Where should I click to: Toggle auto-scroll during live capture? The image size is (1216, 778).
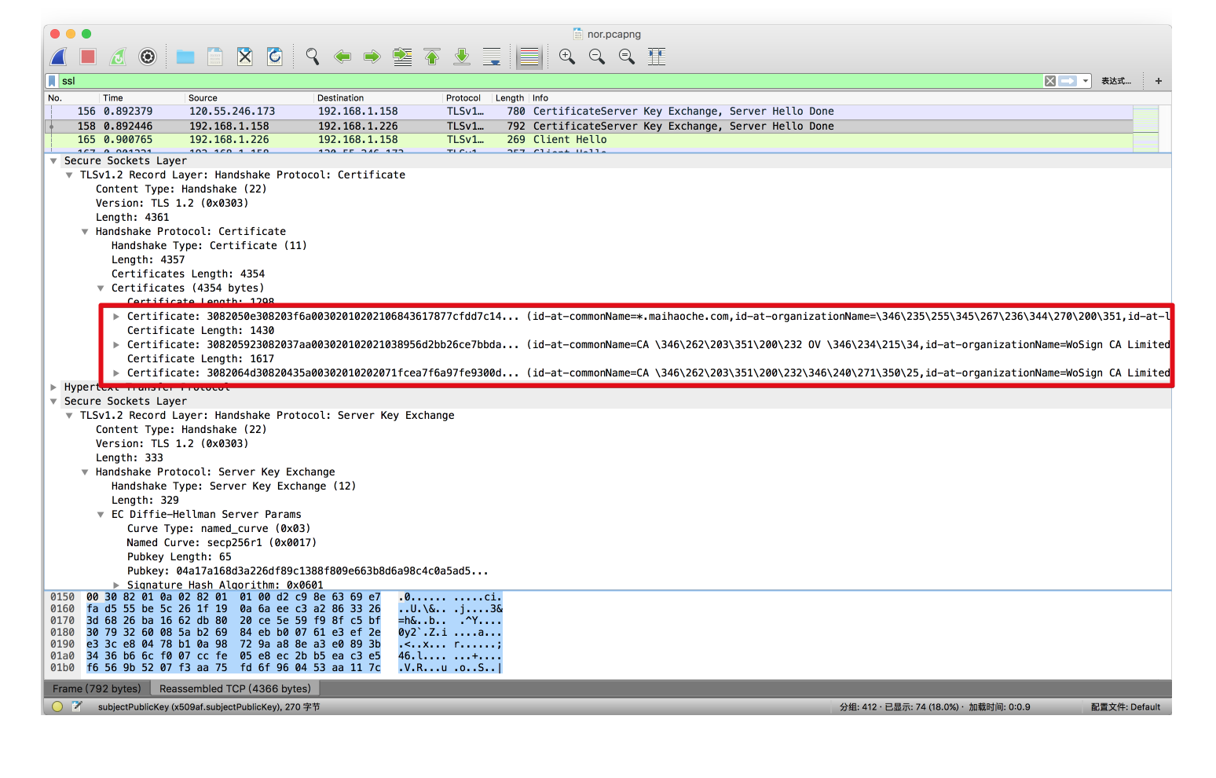pyautogui.click(x=492, y=57)
